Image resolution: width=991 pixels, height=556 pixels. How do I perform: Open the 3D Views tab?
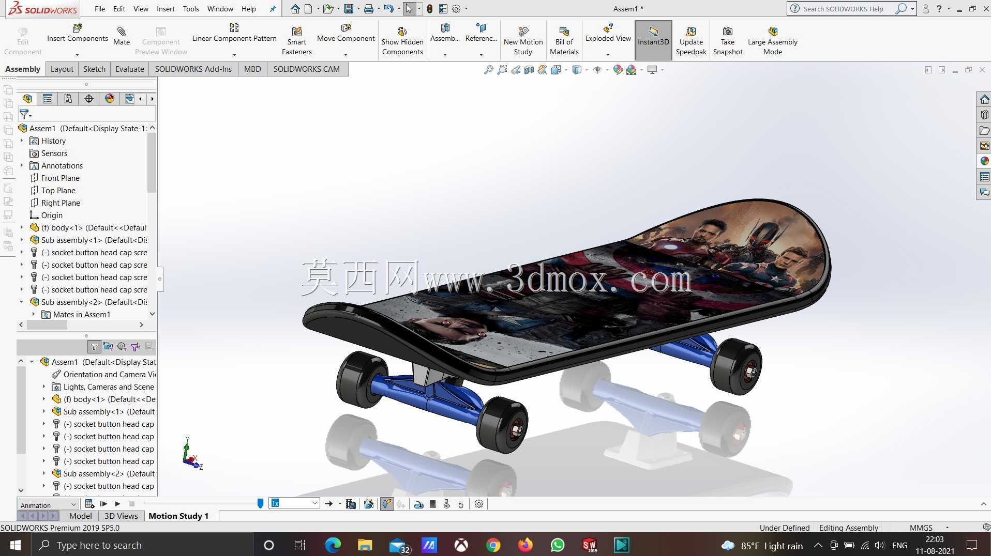pos(121,516)
